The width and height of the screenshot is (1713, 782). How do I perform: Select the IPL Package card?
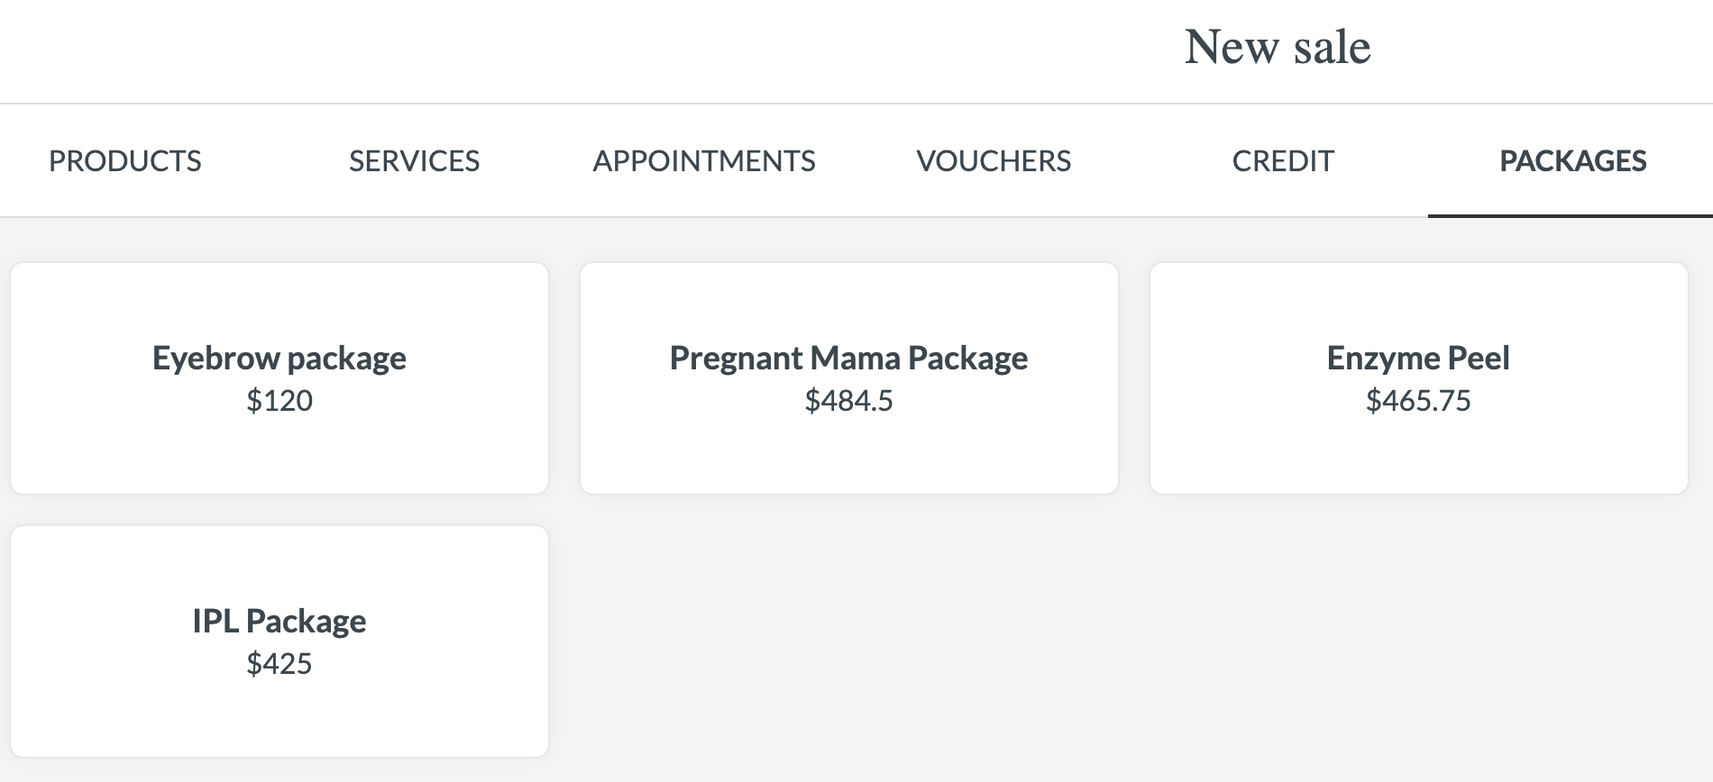279,641
